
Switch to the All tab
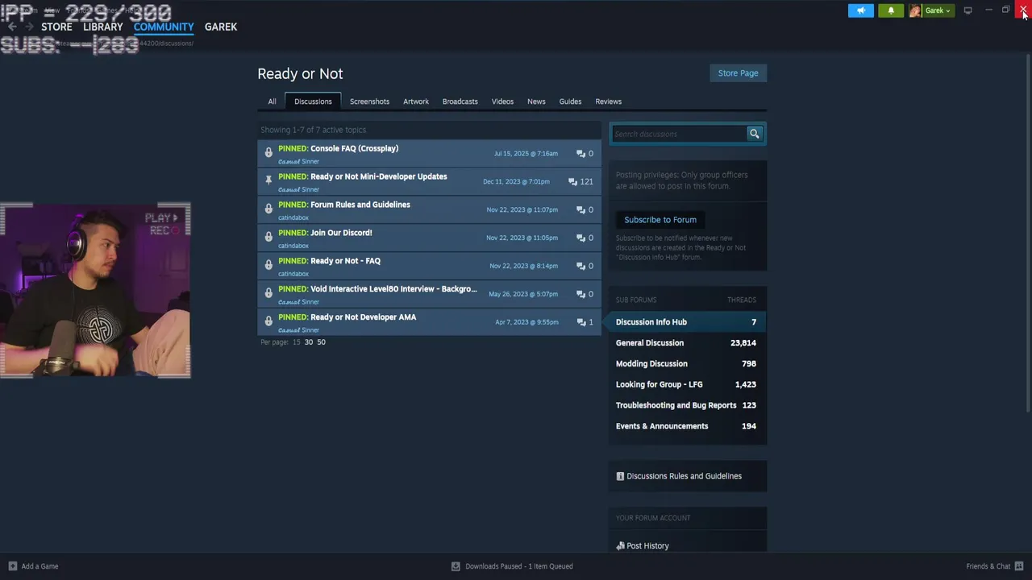(272, 101)
